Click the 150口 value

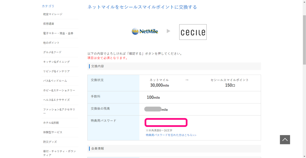click(x=230, y=85)
